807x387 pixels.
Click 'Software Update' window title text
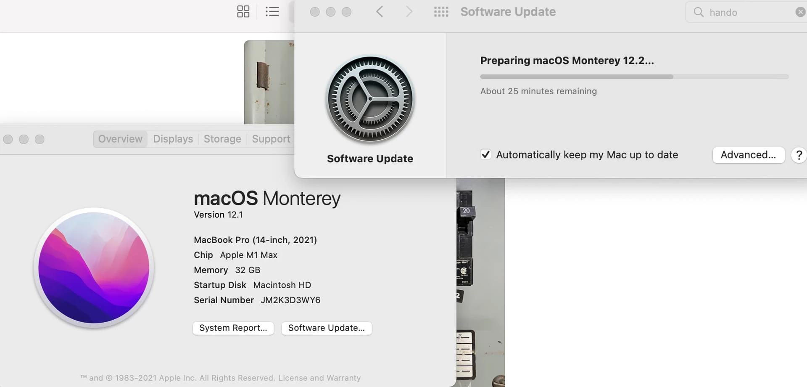click(x=508, y=12)
